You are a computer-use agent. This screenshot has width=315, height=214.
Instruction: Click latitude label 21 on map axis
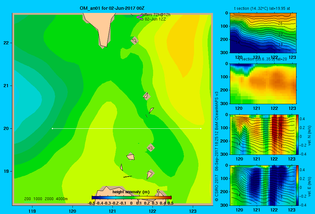pyautogui.click(x=6, y=86)
